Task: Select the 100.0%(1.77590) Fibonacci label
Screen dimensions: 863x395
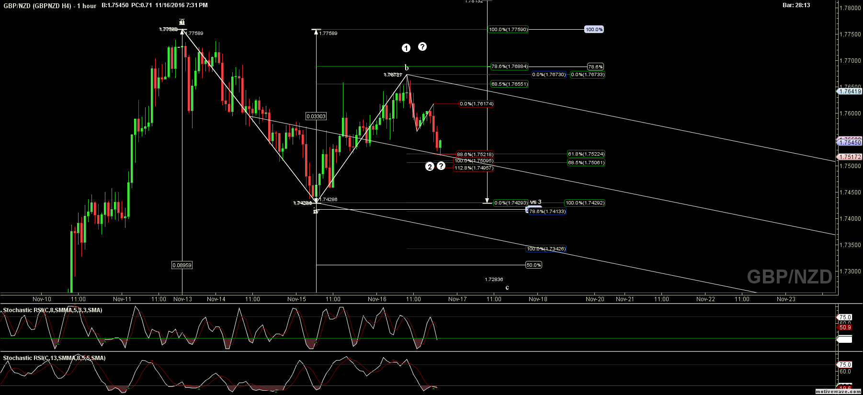Action: [x=508, y=30]
